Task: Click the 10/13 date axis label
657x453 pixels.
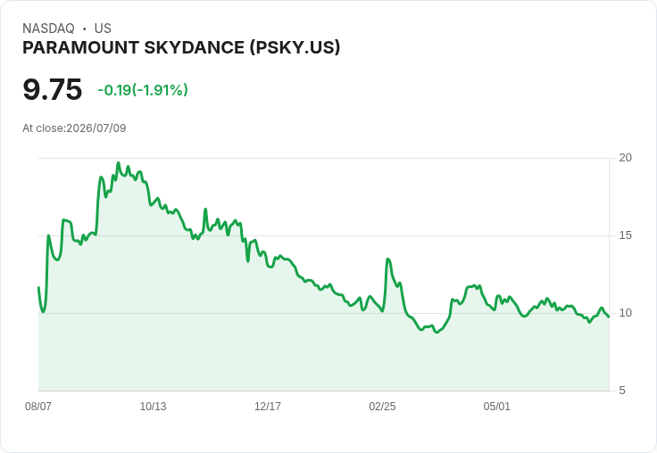Action: coord(153,406)
